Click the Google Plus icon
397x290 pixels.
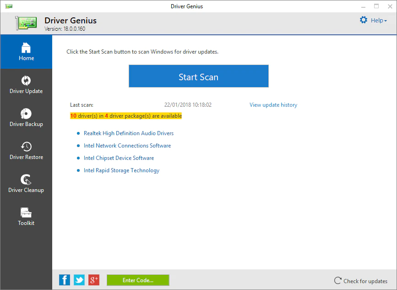coord(94,280)
